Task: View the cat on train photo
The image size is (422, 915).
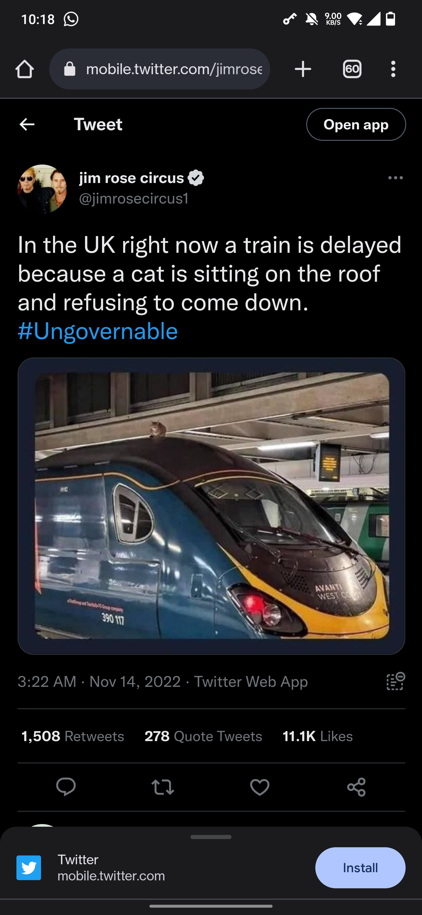Action: [212, 506]
